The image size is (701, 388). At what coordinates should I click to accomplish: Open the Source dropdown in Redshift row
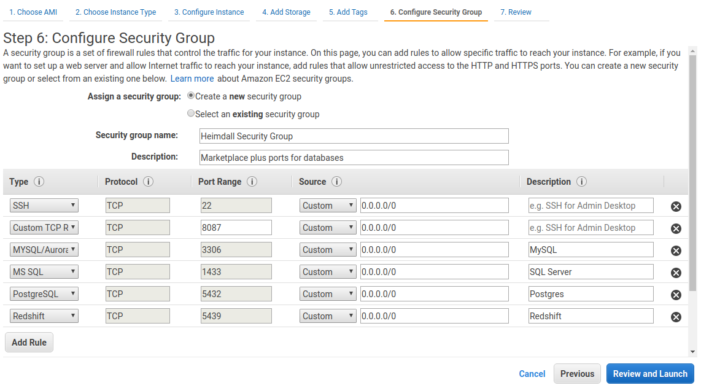coord(328,316)
